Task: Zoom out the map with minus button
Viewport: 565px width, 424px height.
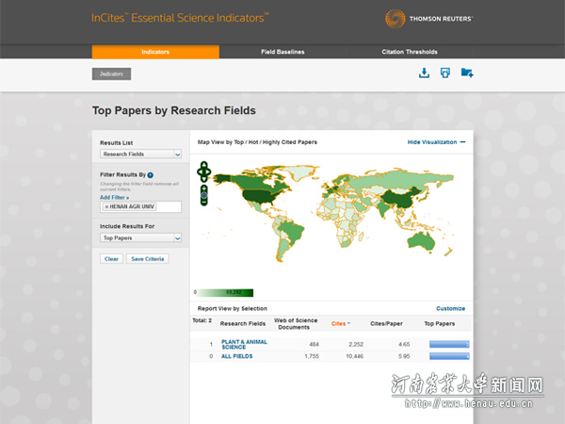Action: point(204,203)
